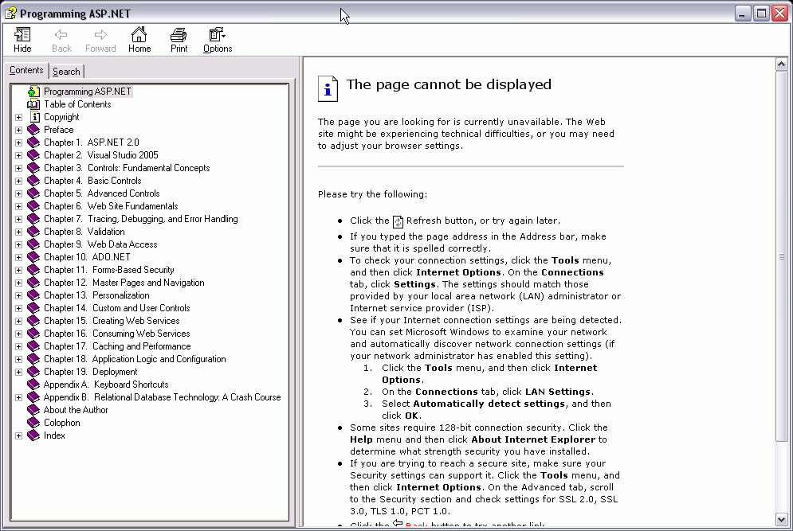Screen dimensions: 793x531
Task: Switch to the Search tab
Action: tap(66, 72)
